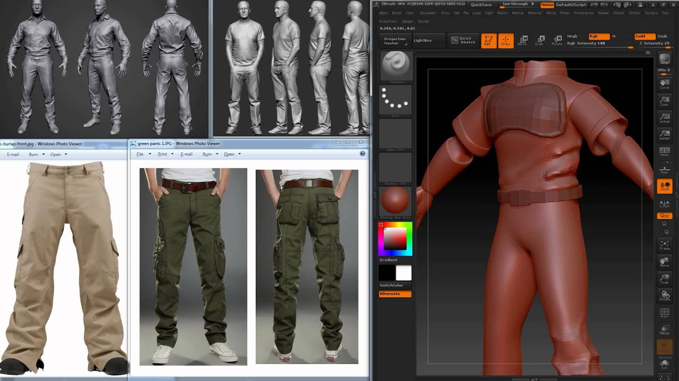Open the Brush menu in ZBrush

396,13
